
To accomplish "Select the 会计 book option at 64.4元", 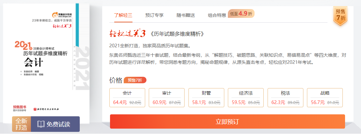I will [127, 98].
